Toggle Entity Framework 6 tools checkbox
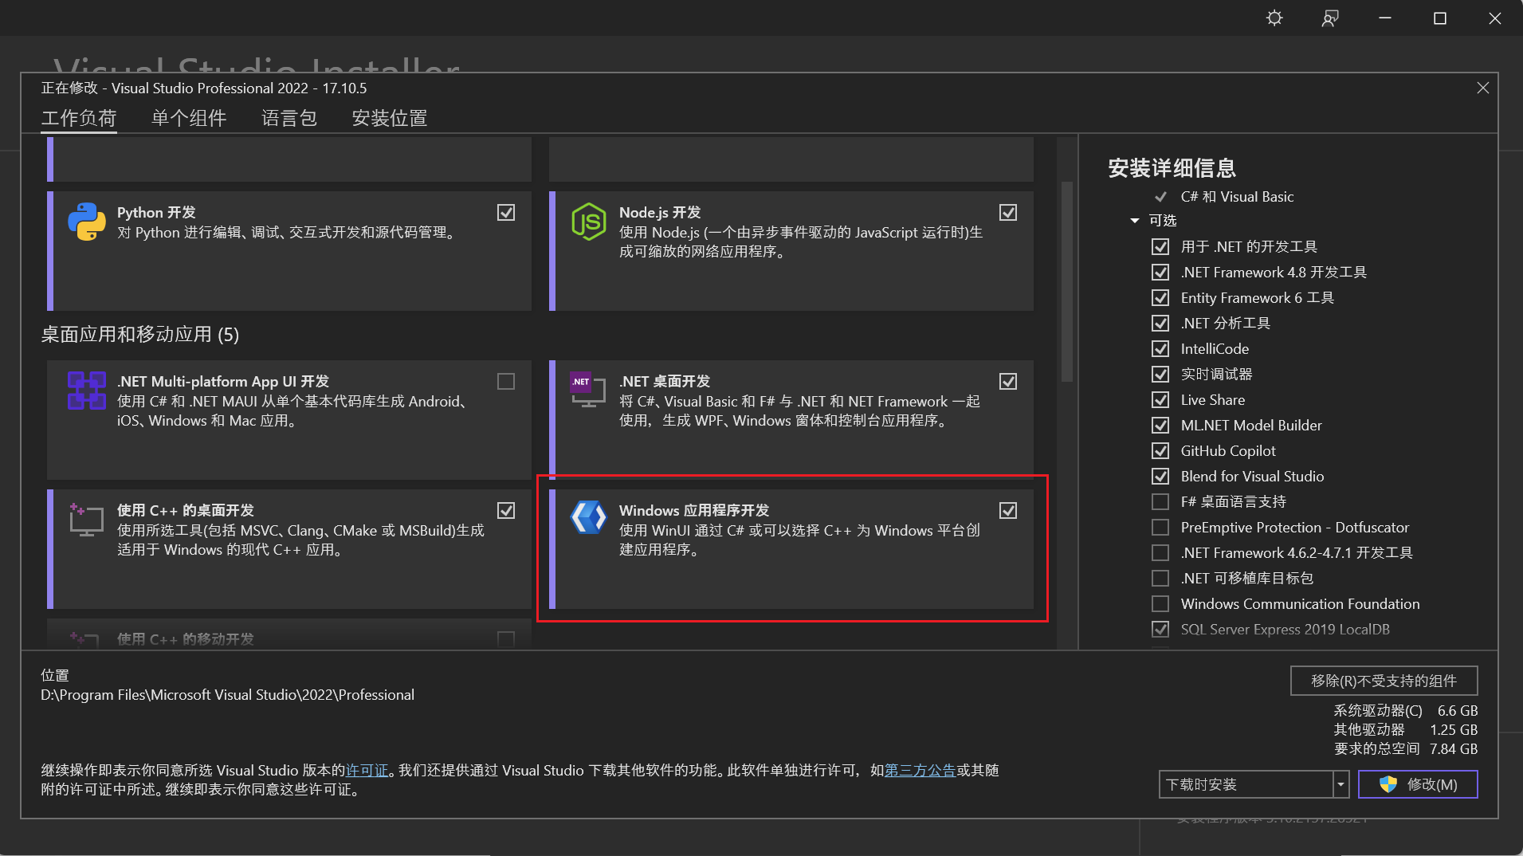 pos(1160,297)
